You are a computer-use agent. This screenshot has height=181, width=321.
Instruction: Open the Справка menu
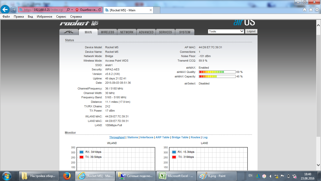(76, 17)
